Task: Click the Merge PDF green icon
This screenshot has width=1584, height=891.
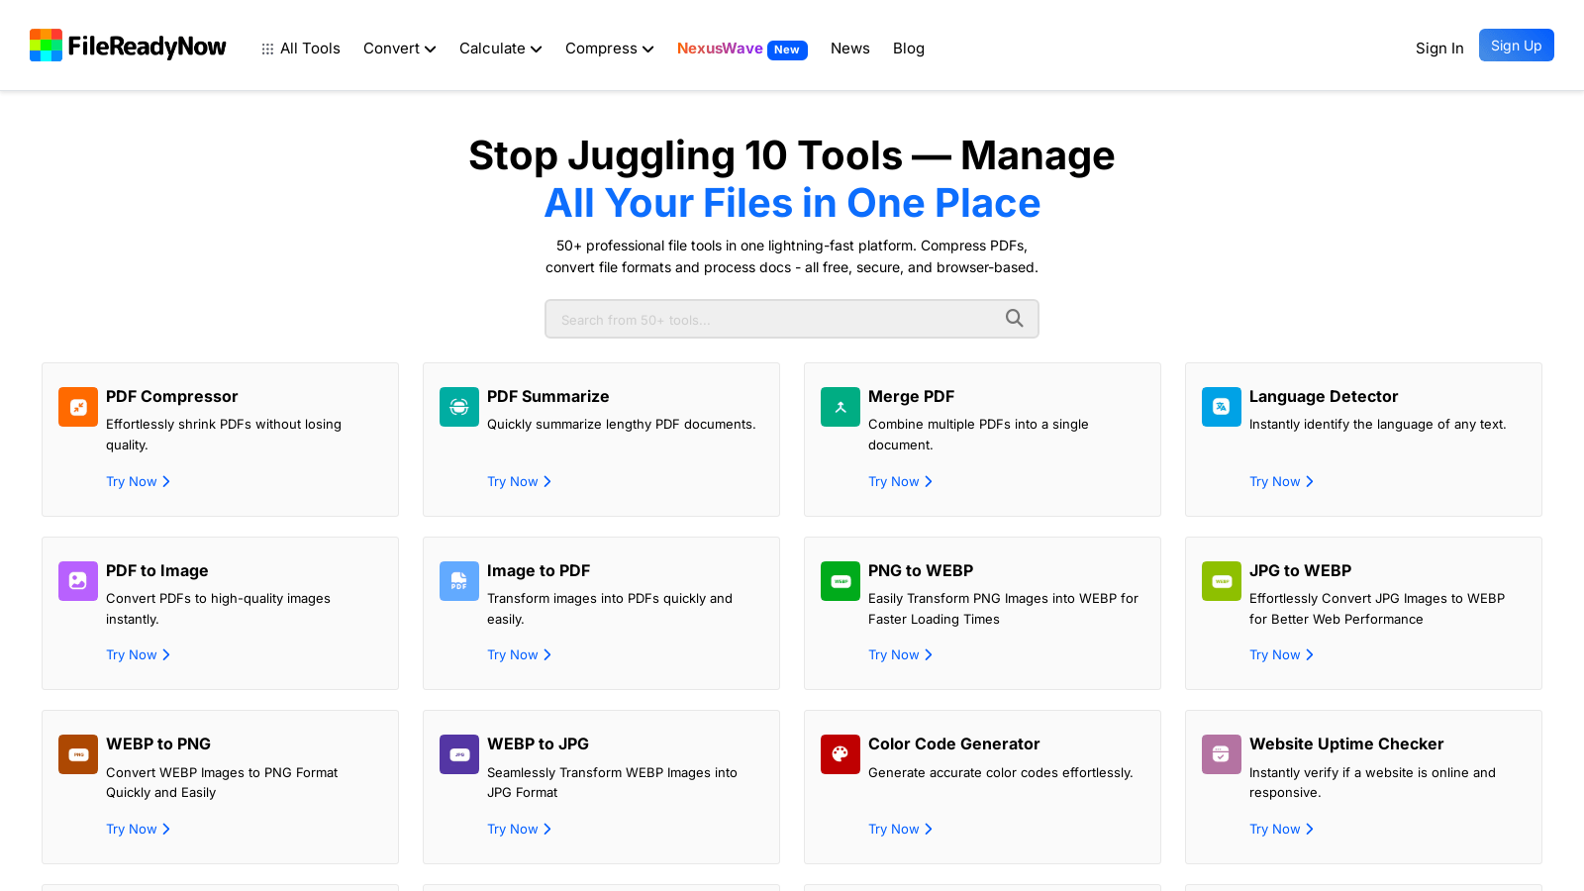Action: 841,407
